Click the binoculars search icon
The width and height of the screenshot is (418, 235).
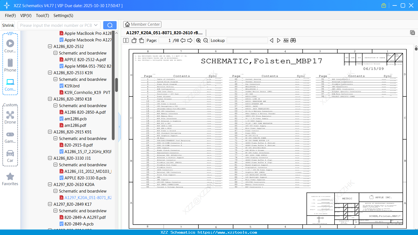point(293,41)
